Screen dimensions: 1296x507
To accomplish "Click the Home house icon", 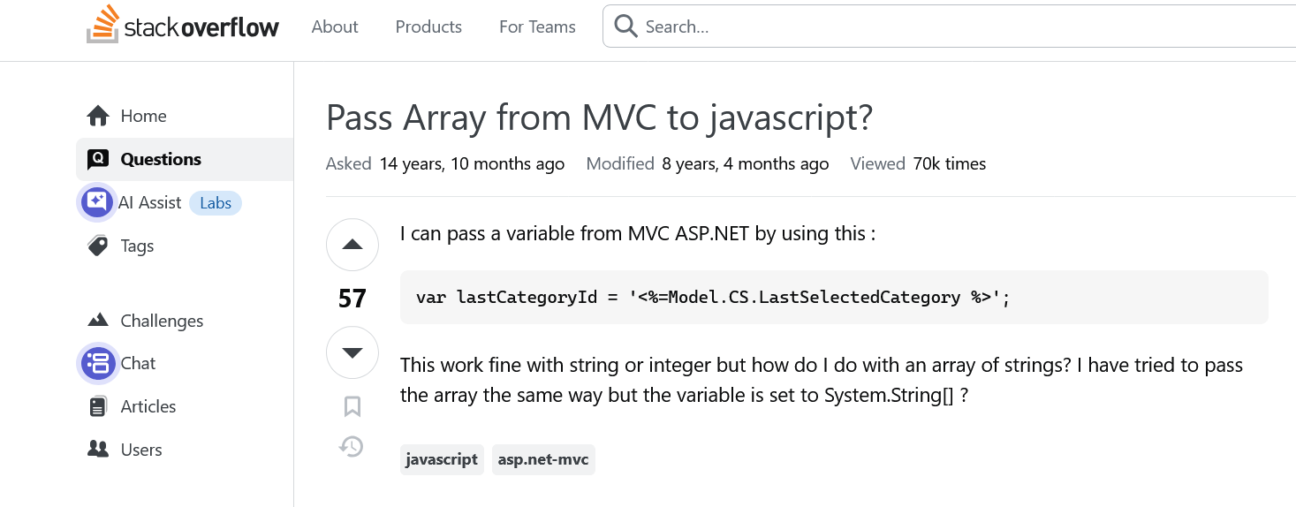I will 98,116.
